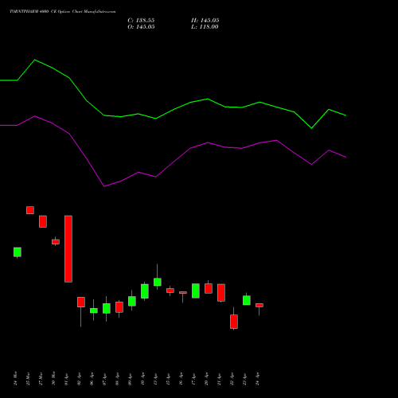Select the 01 Apr date label
The height and width of the screenshot is (398, 398).
point(66,379)
